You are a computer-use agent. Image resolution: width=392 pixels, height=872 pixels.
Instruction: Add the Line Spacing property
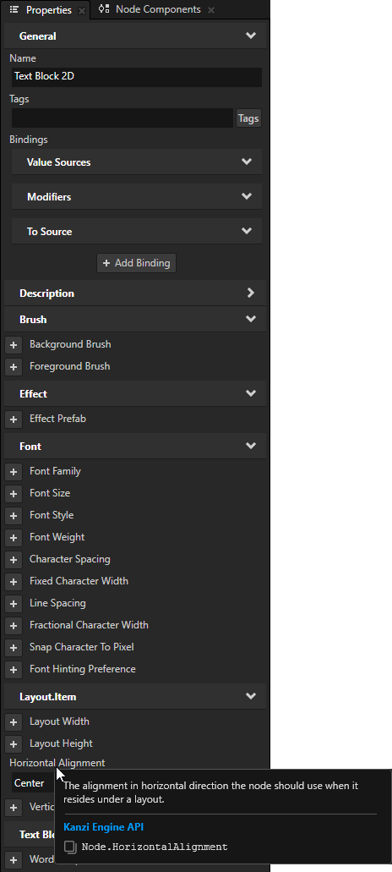14,603
